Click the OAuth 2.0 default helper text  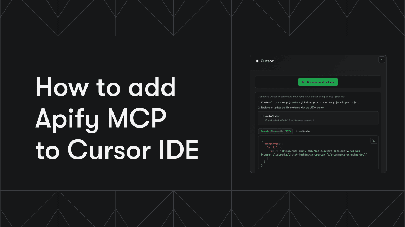tap(290, 120)
